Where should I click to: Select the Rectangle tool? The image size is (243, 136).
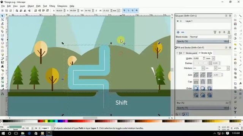[x=2, y=35]
